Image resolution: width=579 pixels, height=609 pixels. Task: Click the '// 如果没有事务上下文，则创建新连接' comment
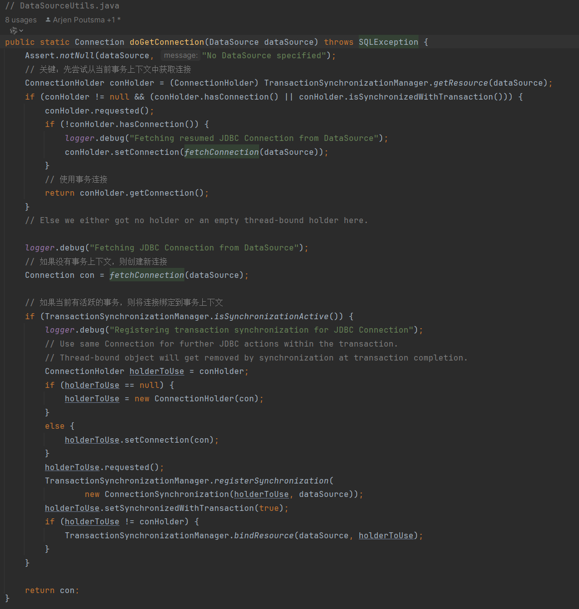[x=96, y=261]
